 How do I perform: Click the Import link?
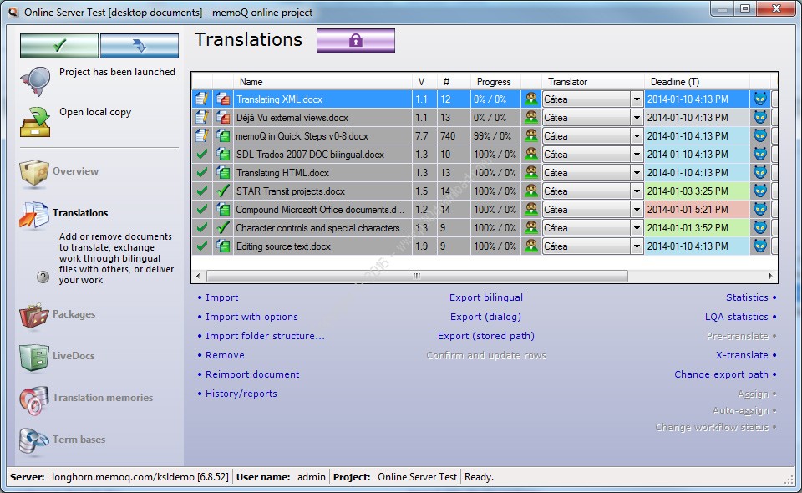221,297
